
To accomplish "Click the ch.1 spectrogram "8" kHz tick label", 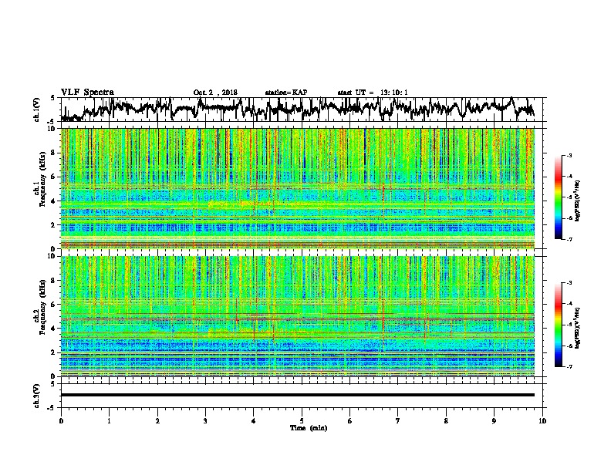I will click(x=52, y=153).
